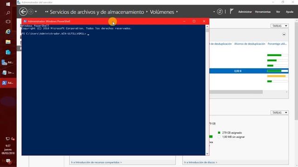Click the 'Servicios de archivos y de almacenamiento' breadcrumb
The width and height of the screenshot is (298, 167).
97,12
